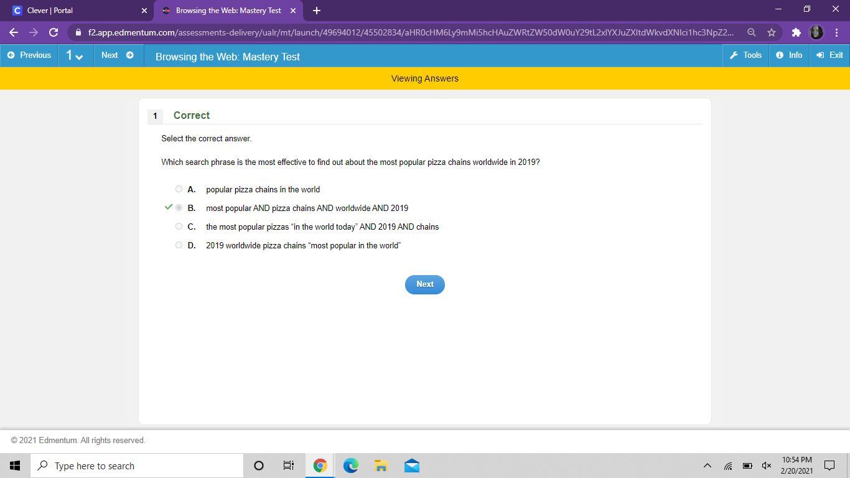Select answer A radio button
Screen dimensions: 850x478
pyautogui.click(x=179, y=189)
